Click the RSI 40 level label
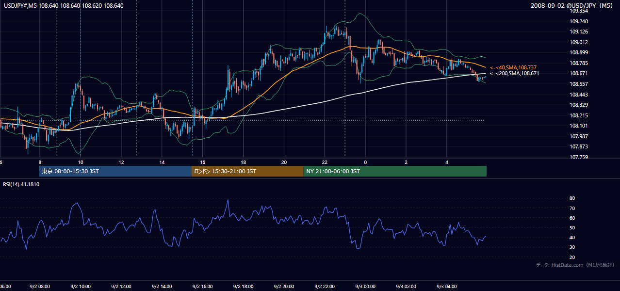The width and height of the screenshot is (620, 291). point(572,237)
